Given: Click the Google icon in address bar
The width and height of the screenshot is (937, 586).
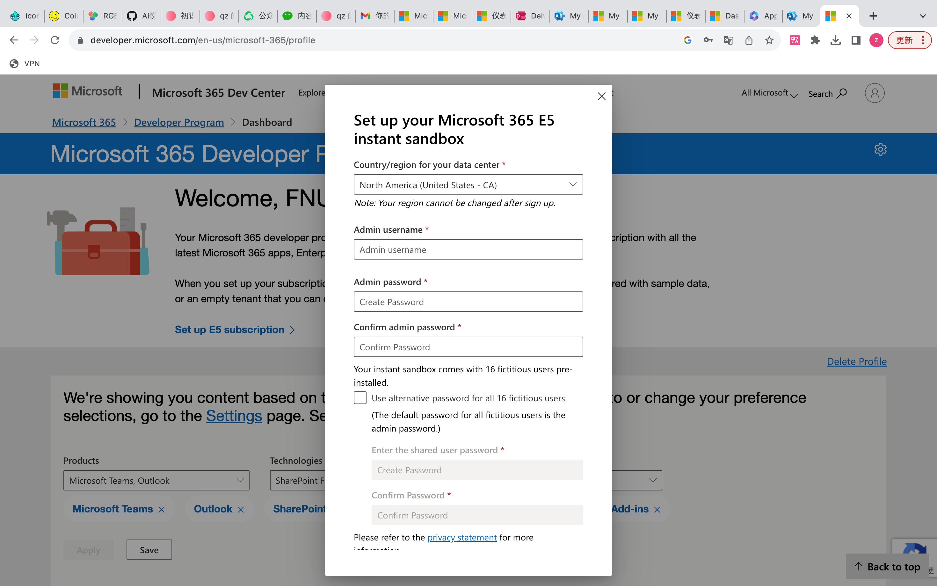Looking at the screenshot, I should 688,40.
